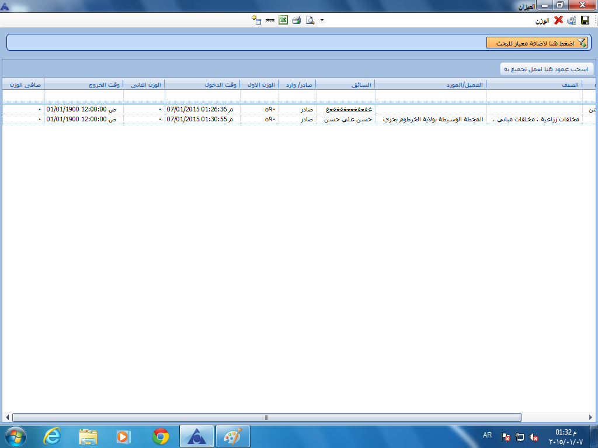Click filter field under الصنف column
This screenshot has width=598, height=448.
[x=536, y=95]
